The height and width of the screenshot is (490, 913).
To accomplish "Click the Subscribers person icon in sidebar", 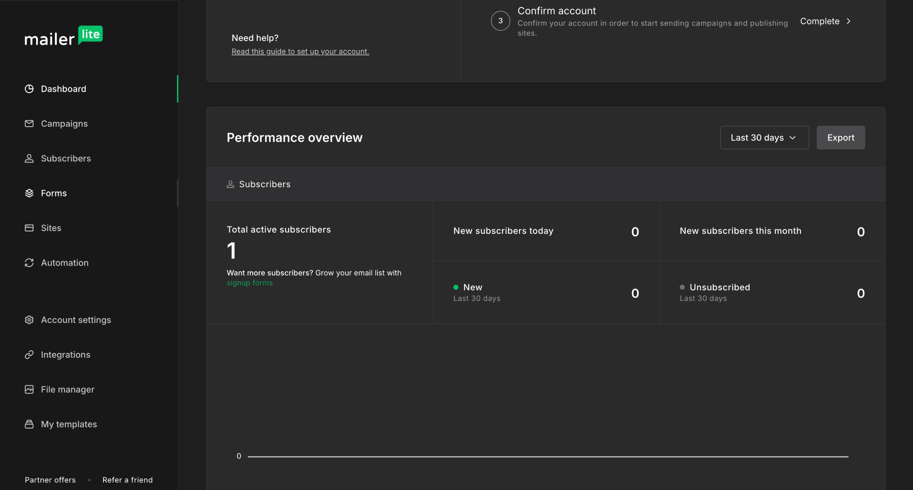I will coord(29,158).
